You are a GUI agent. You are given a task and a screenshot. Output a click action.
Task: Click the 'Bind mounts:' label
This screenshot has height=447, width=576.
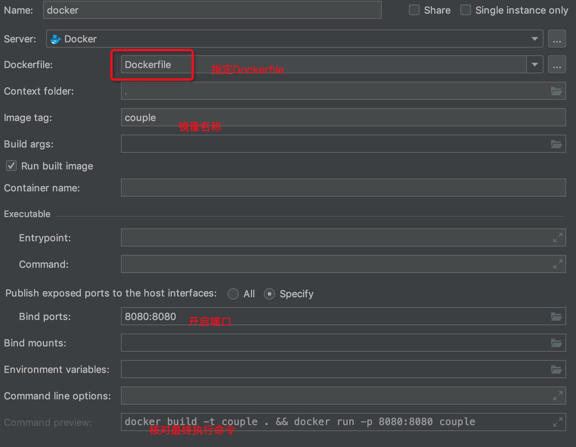pyautogui.click(x=35, y=343)
